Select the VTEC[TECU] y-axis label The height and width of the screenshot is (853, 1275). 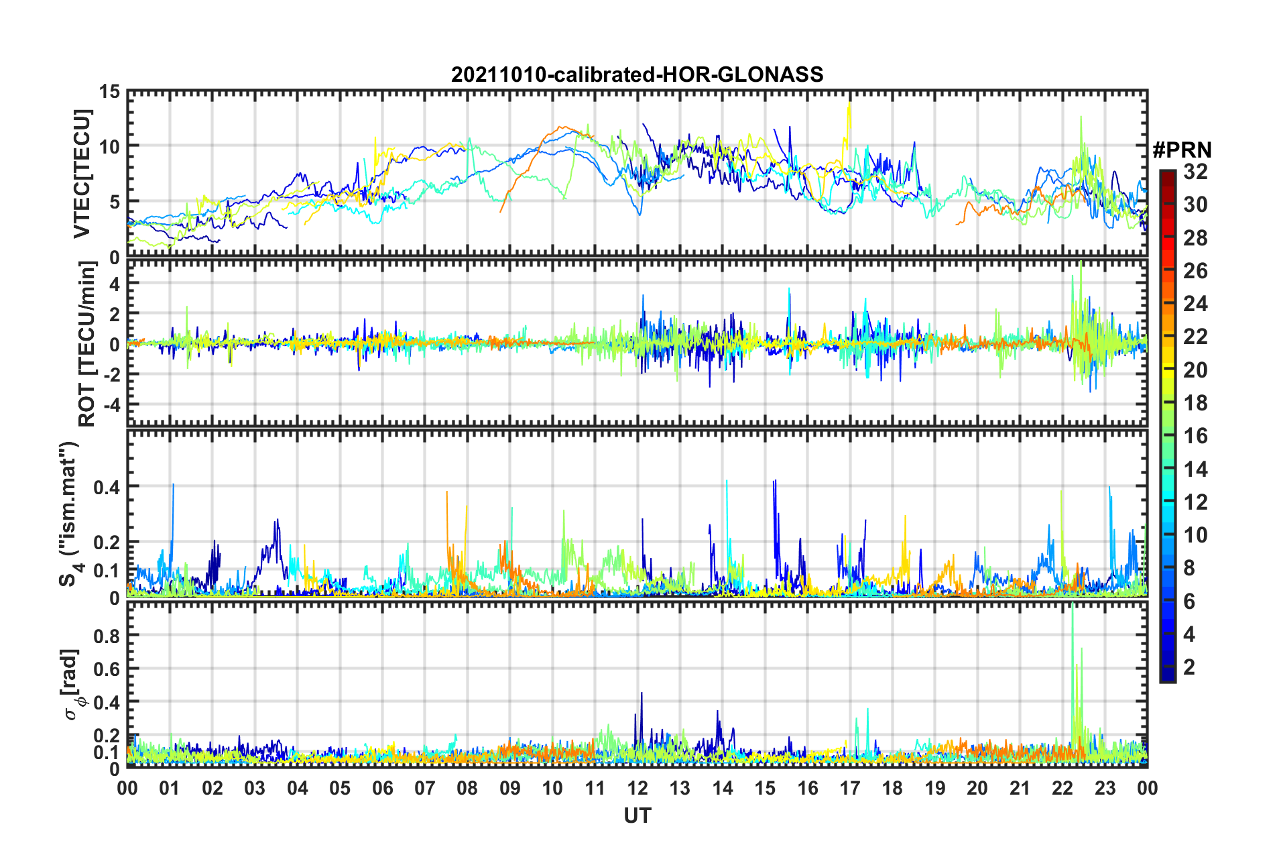tap(82, 174)
